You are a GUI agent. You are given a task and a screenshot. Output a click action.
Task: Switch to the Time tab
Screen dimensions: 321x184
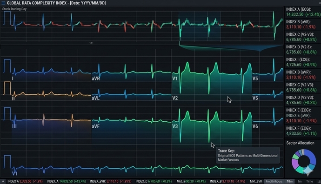coord(309,181)
